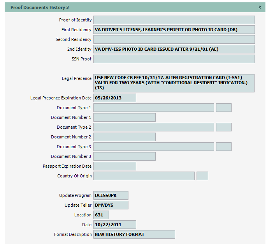The width and height of the screenshot is (274, 248).
Task: Select the Passport Expiration Date field
Action: [x=115, y=166]
